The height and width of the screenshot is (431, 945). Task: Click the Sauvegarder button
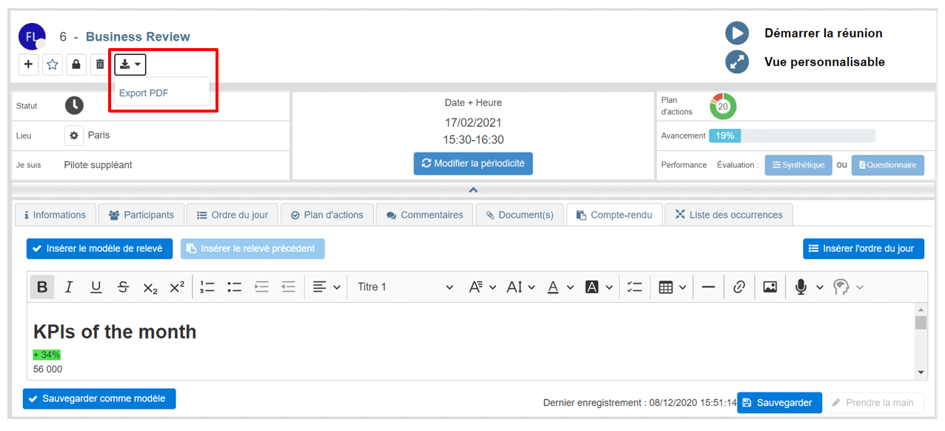[x=779, y=403]
